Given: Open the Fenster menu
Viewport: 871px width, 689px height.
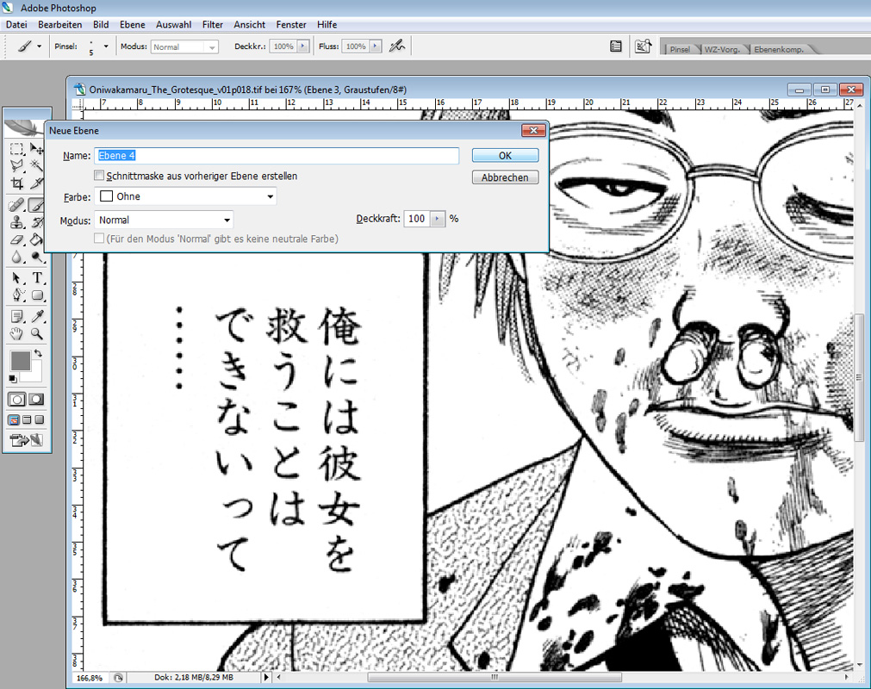Looking at the screenshot, I should (x=291, y=24).
